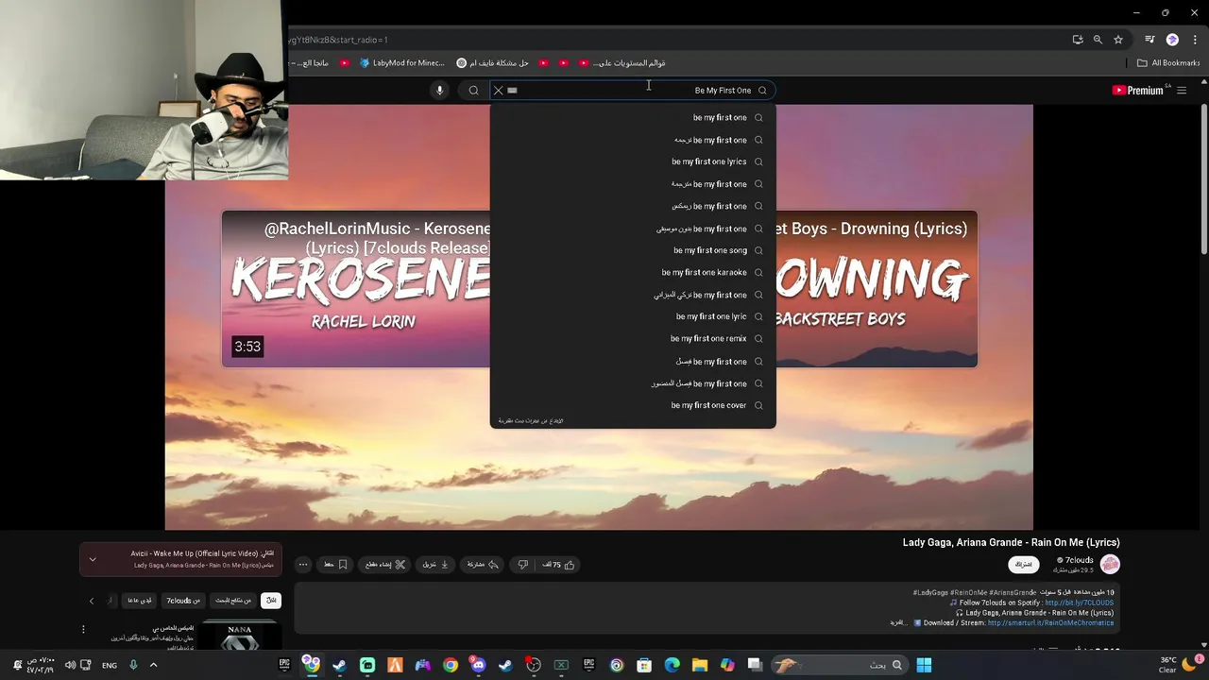Open the bit.ly/7CLOUDS Spotify link
The height and width of the screenshot is (680, 1209).
[1079, 603]
